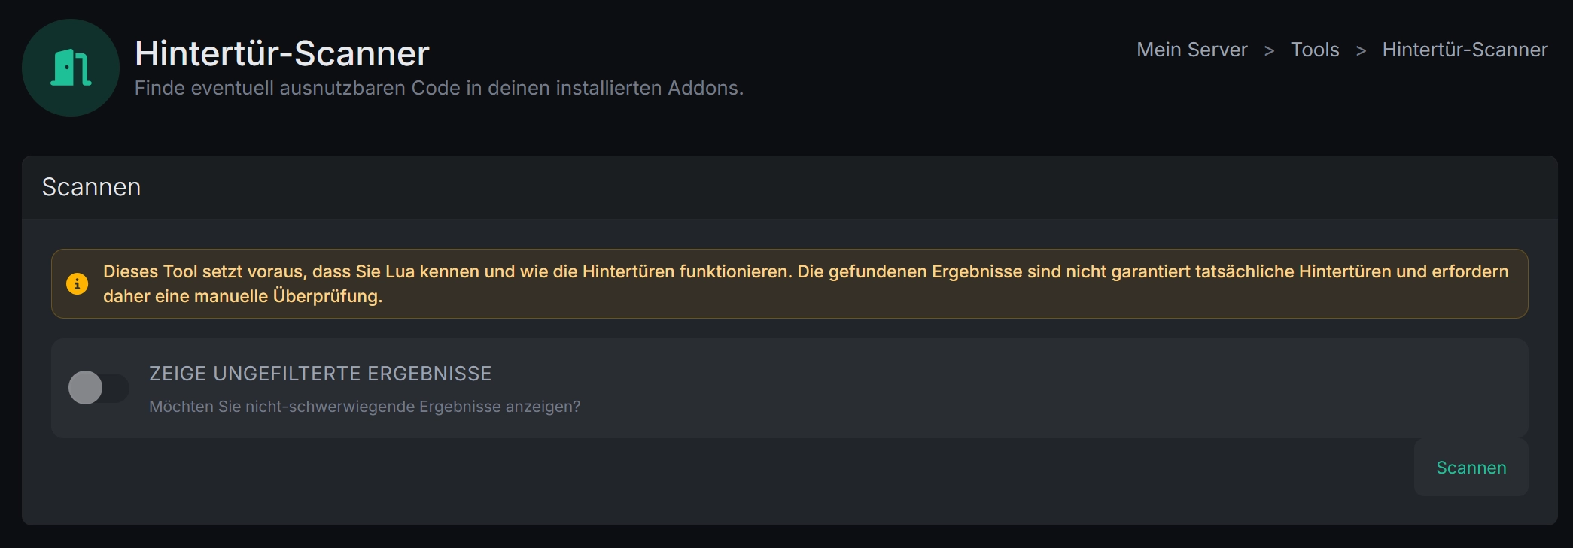Click the yellow info icon in the warning
The image size is (1573, 548).
point(78,283)
